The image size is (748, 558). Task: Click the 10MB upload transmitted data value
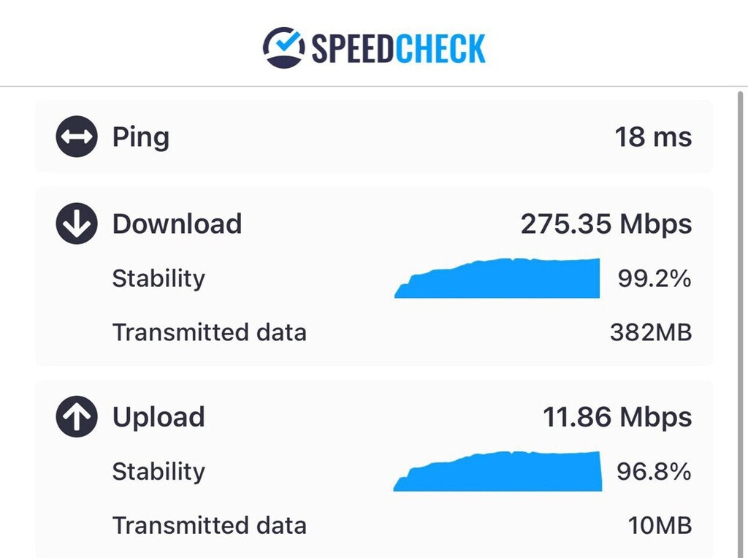[x=660, y=525]
